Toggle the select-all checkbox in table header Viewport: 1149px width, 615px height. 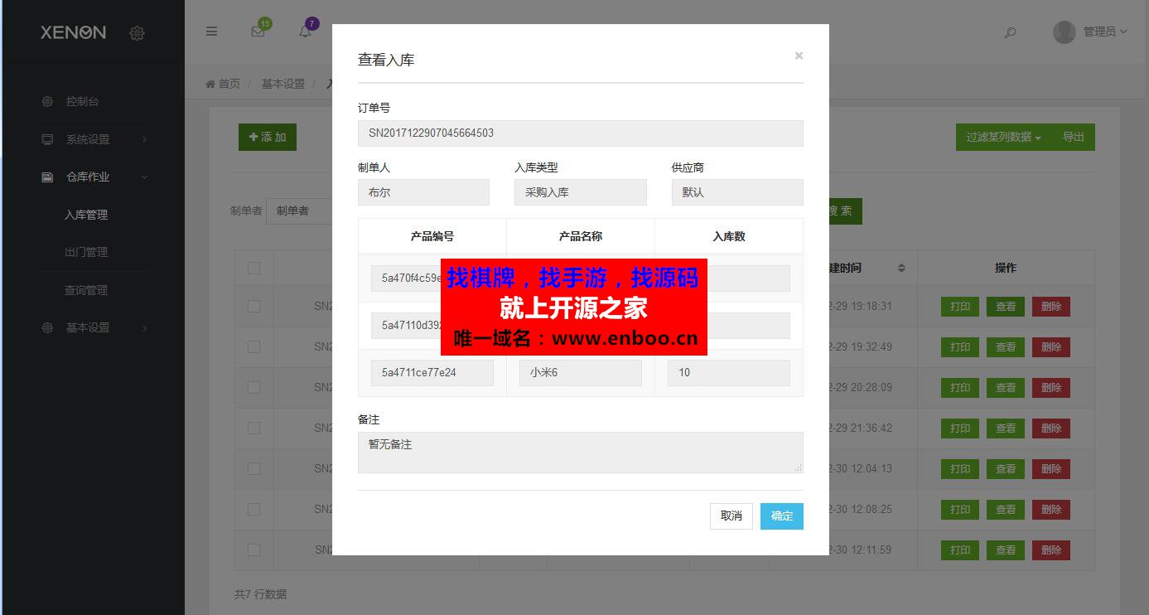click(x=253, y=268)
